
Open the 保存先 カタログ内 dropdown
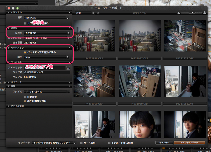47,33
